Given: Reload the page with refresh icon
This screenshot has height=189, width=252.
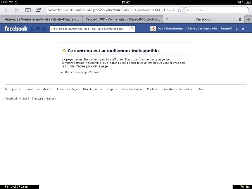Looking at the screenshot, I should (x=179, y=10).
